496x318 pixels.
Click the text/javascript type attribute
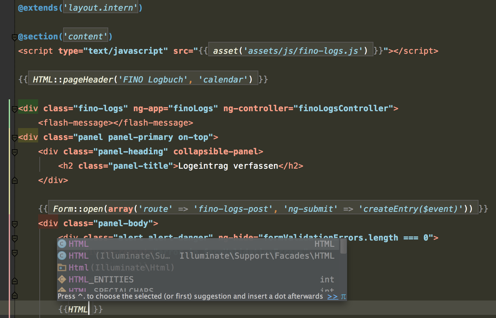113,51
